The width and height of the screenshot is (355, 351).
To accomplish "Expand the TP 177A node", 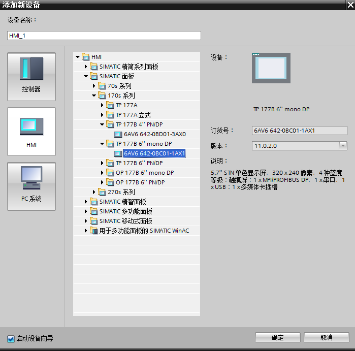I will [x=102, y=105].
